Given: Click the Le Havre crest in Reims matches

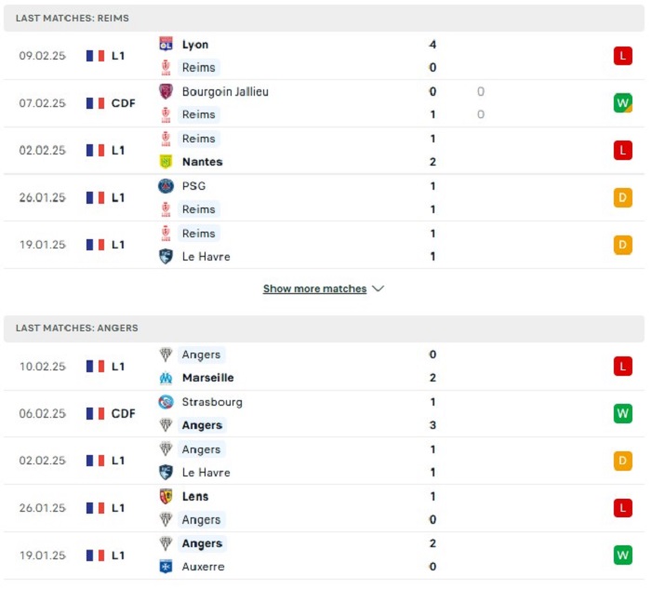Looking at the screenshot, I should tap(166, 256).
